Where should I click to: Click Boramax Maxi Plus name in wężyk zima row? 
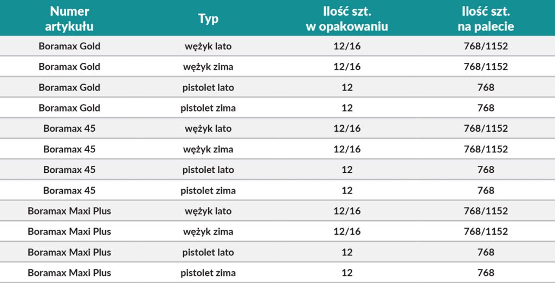[x=69, y=231]
